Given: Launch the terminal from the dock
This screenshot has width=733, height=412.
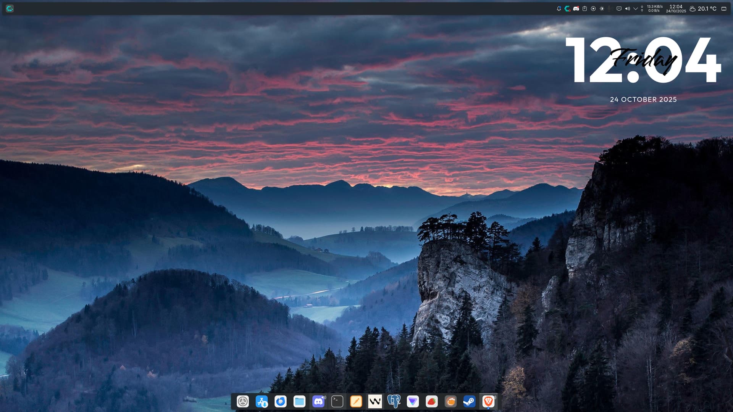Looking at the screenshot, I should coord(337,401).
